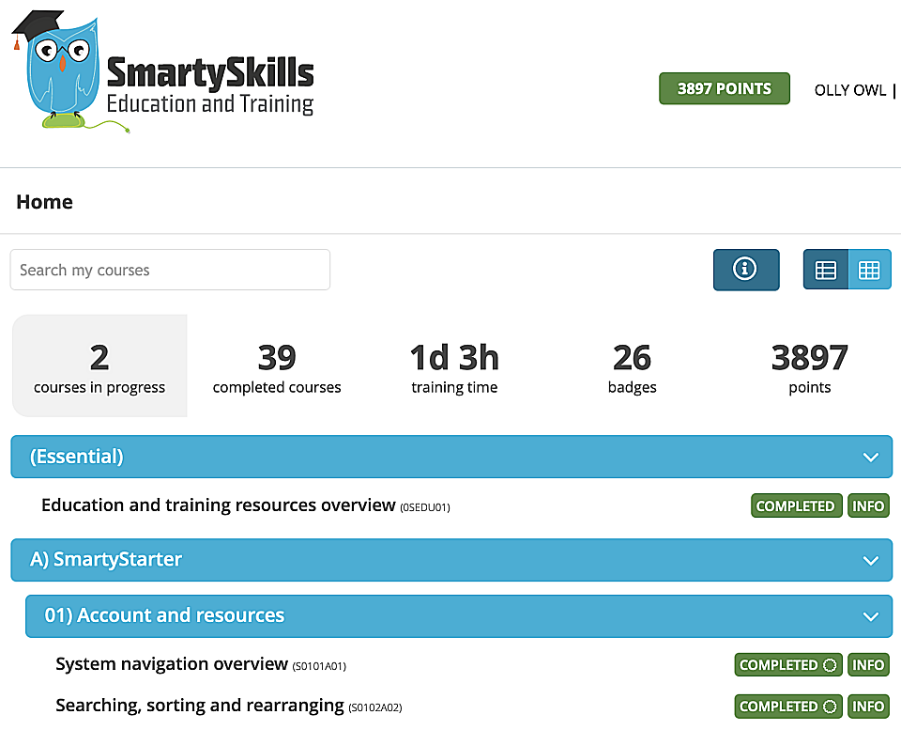Click the badge icon on Searching, sorting COMPLETED
The image size is (901, 730).
tap(830, 707)
